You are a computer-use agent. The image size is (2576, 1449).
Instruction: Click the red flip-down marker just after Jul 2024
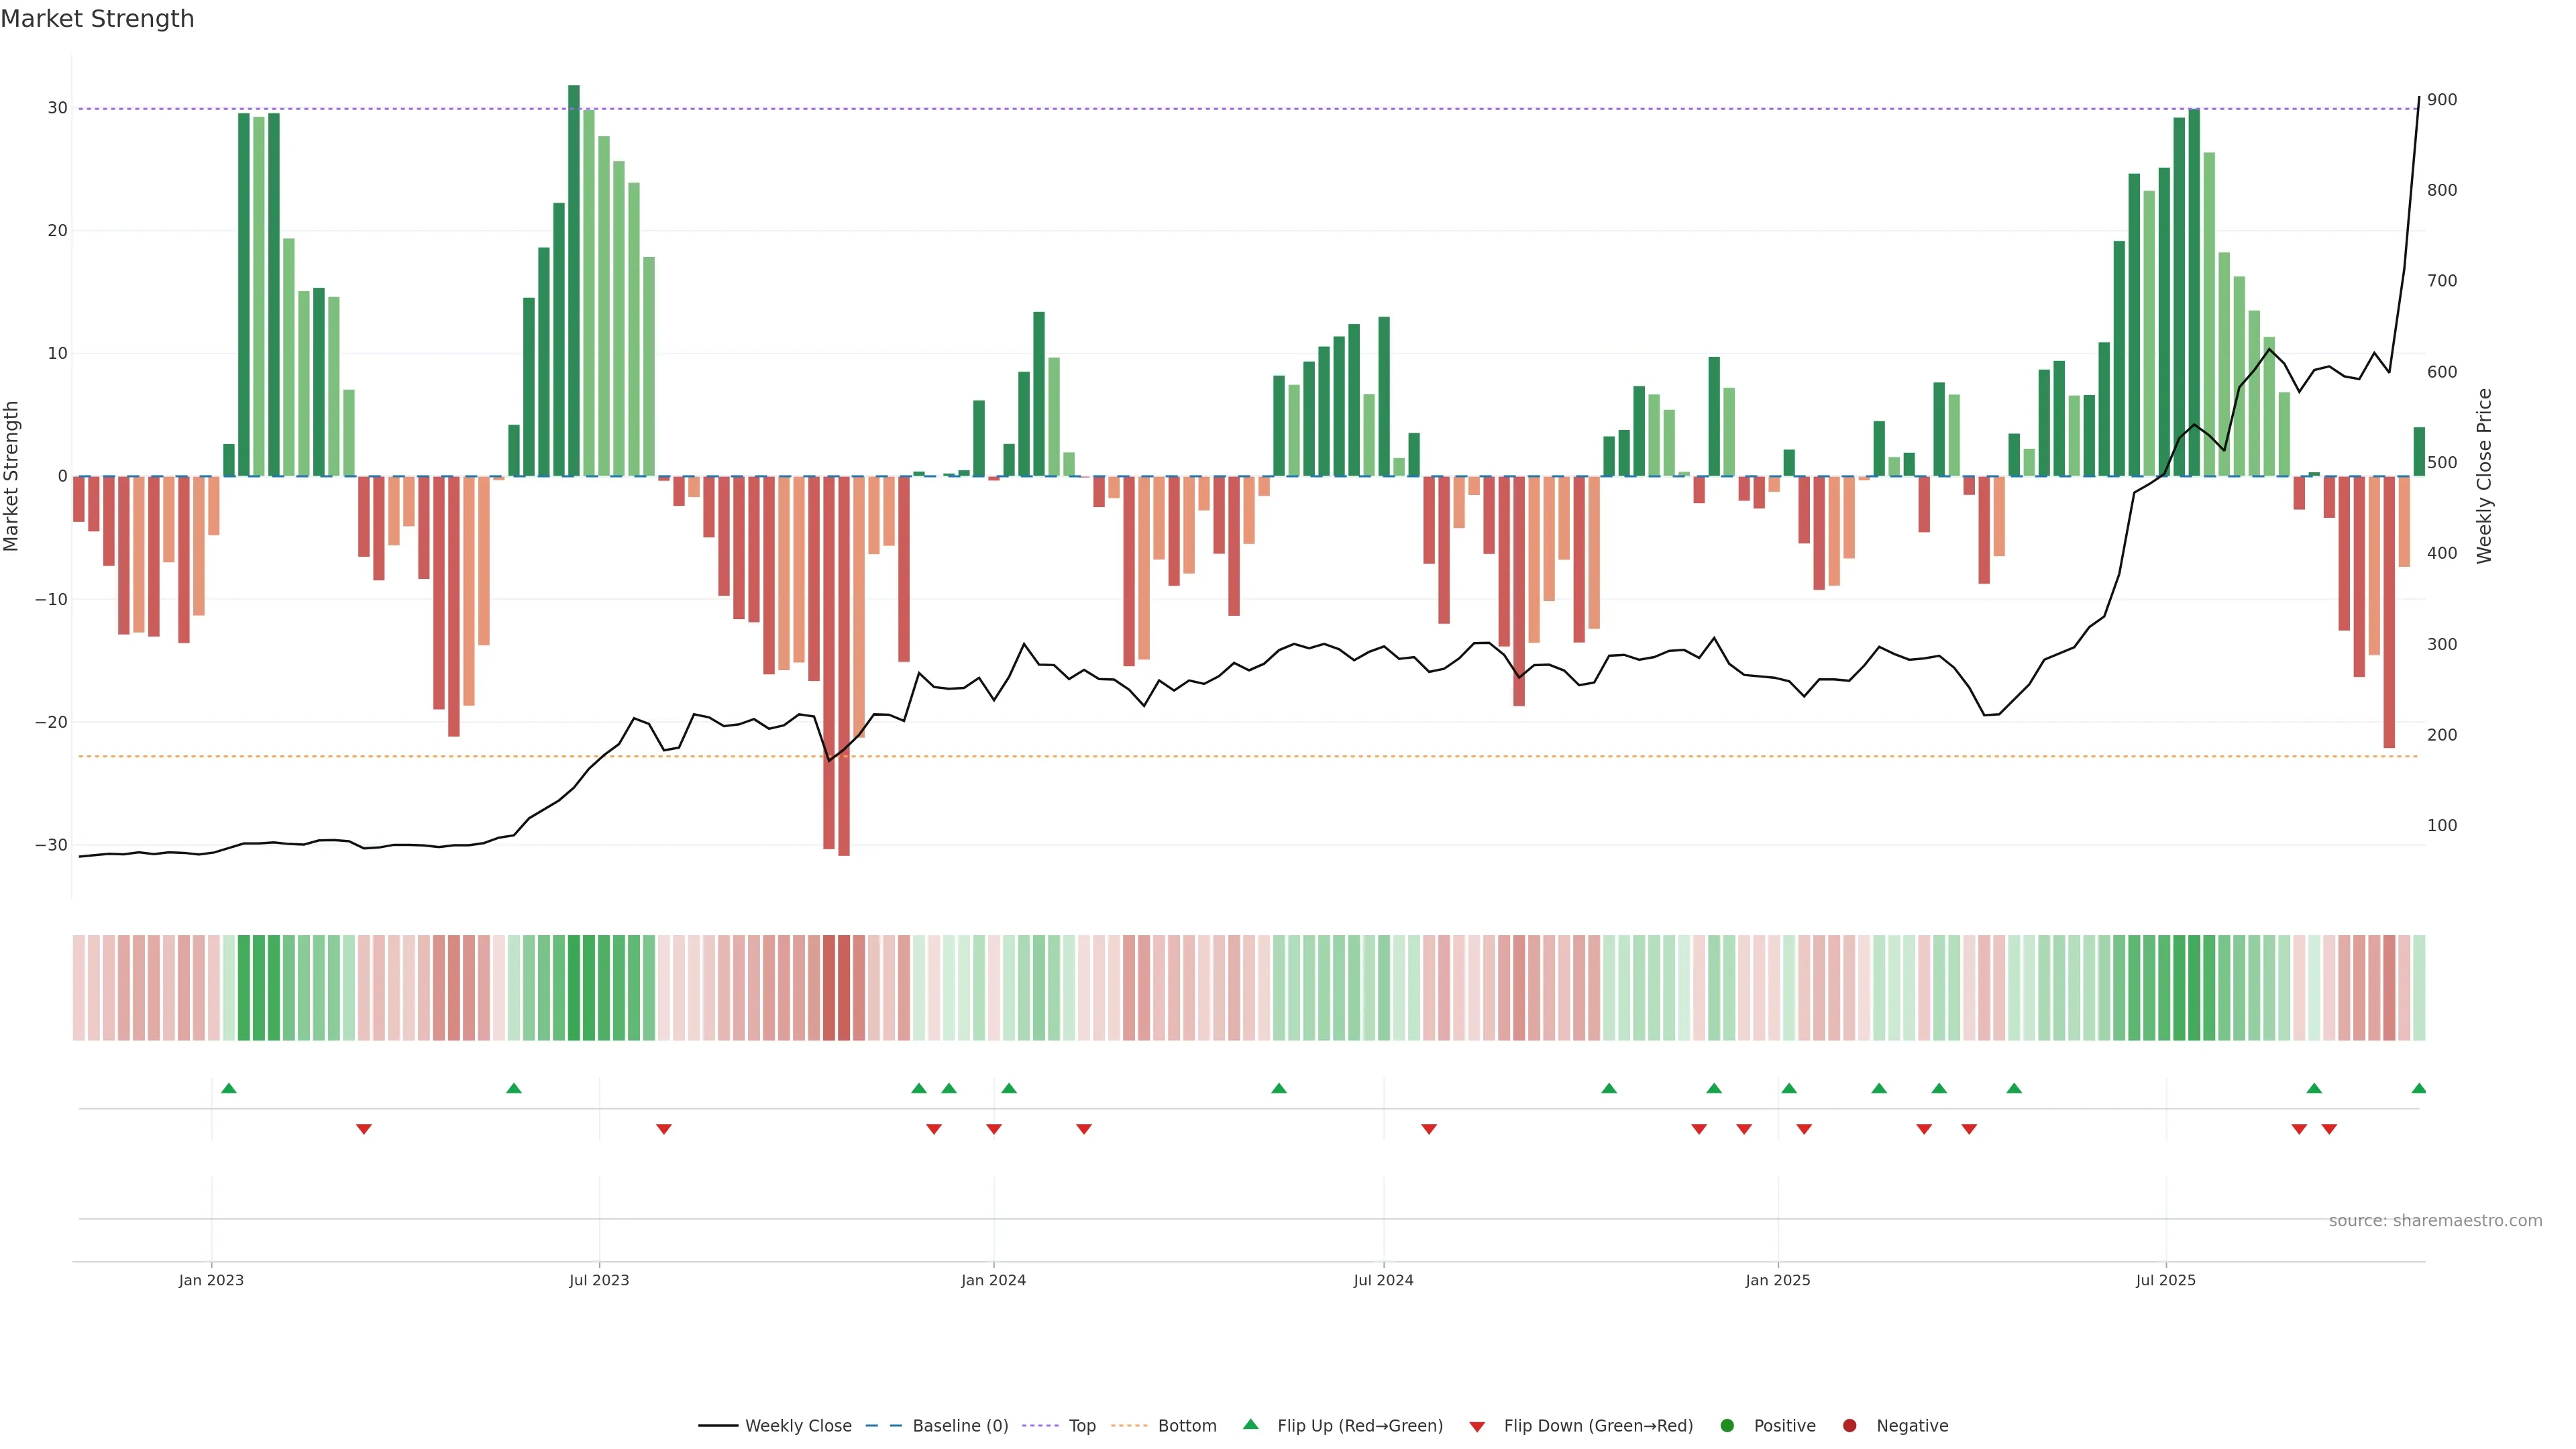[x=1429, y=1129]
